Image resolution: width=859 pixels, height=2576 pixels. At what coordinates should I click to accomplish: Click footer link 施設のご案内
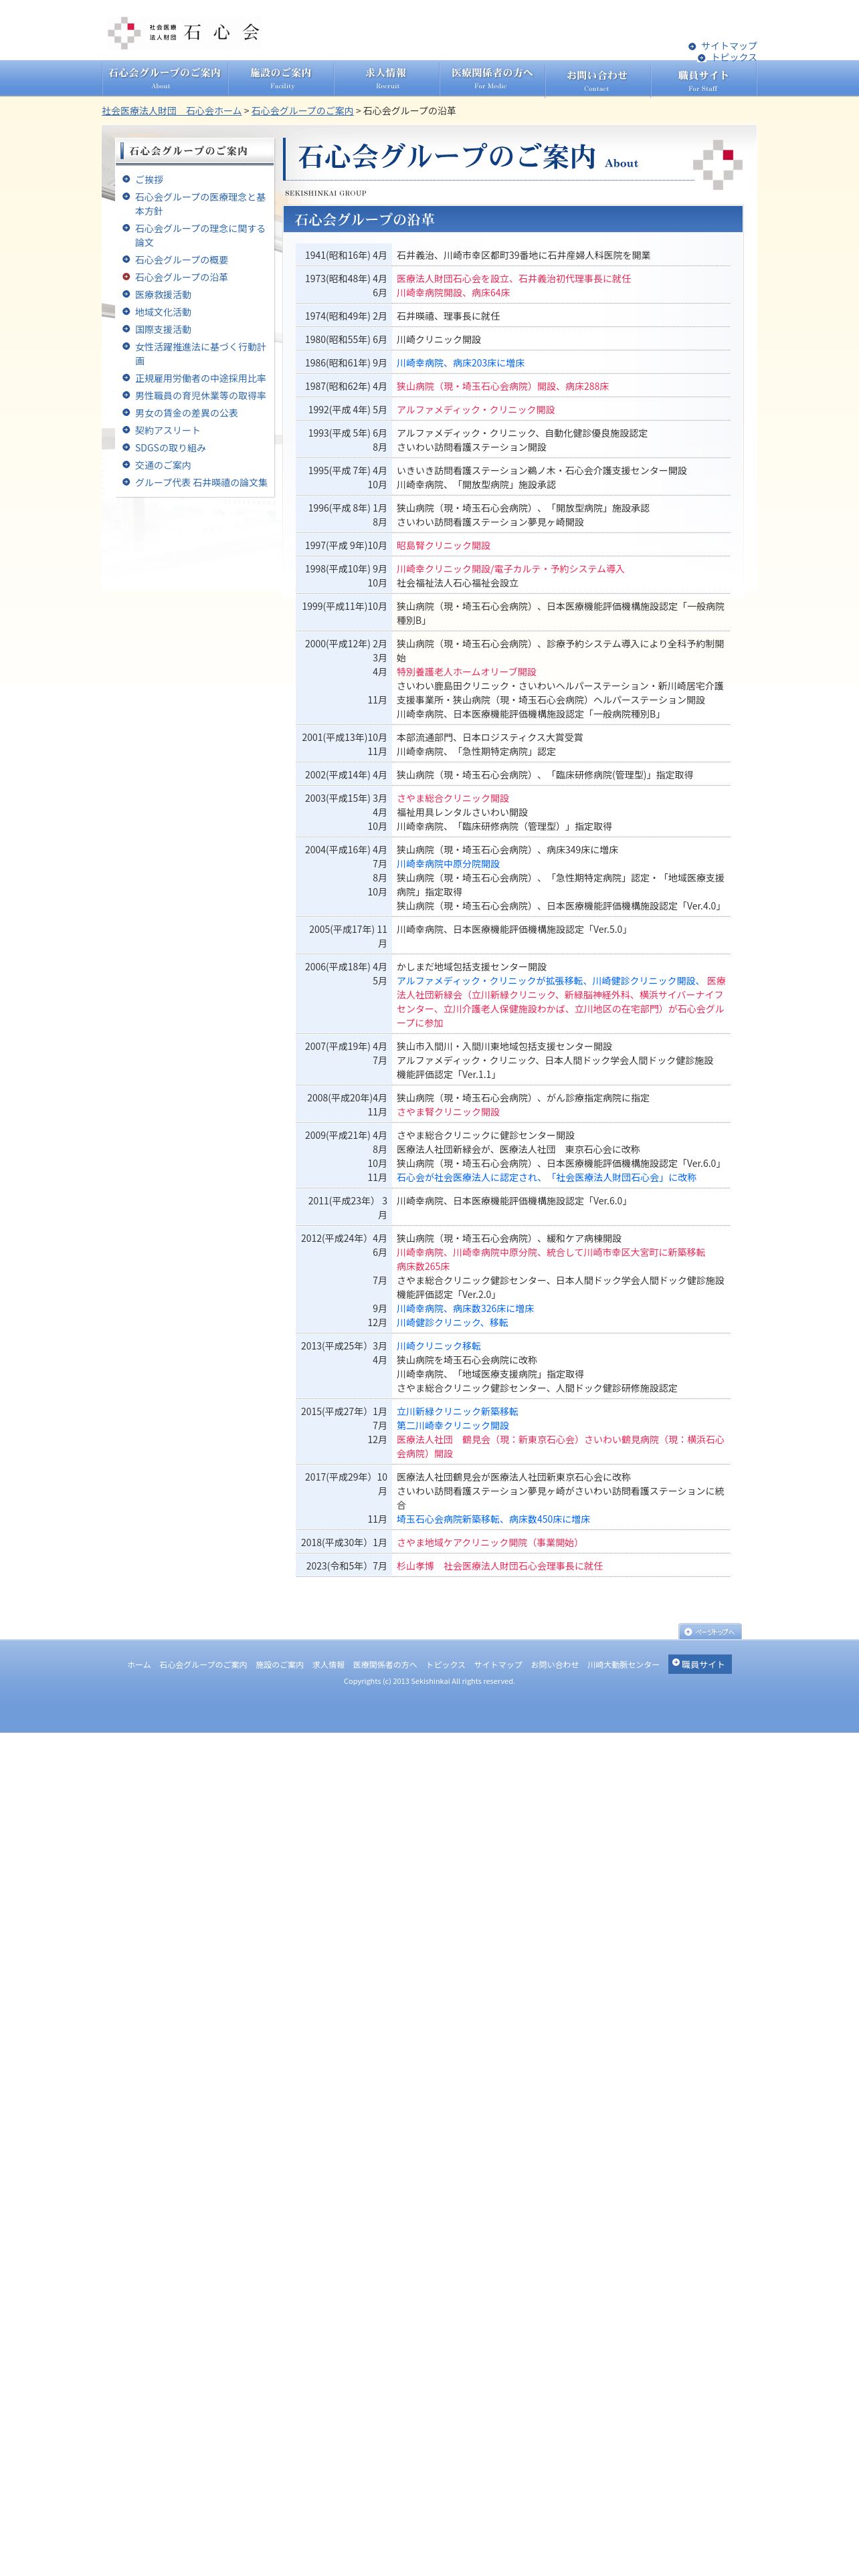coord(279,1664)
